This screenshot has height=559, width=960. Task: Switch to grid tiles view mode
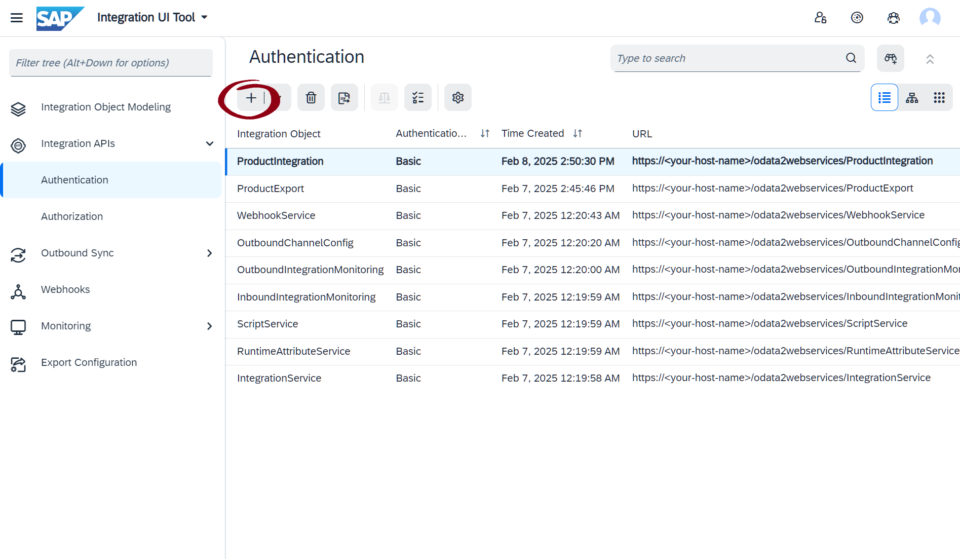point(939,98)
